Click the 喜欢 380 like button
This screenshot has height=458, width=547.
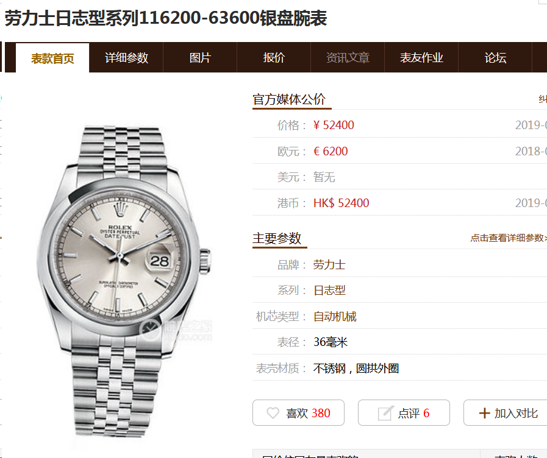click(x=298, y=413)
